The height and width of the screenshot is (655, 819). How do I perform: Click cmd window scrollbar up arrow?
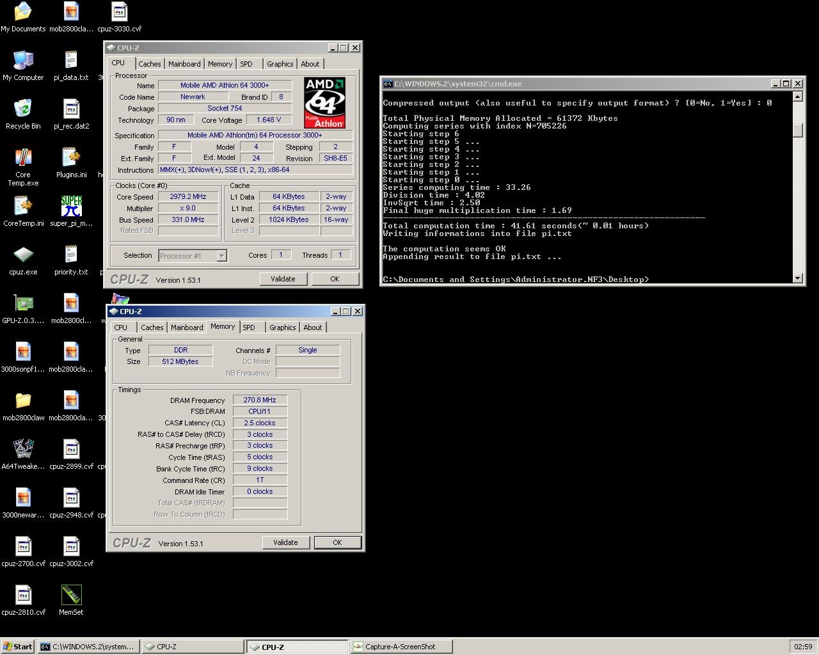pyautogui.click(x=797, y=97)
